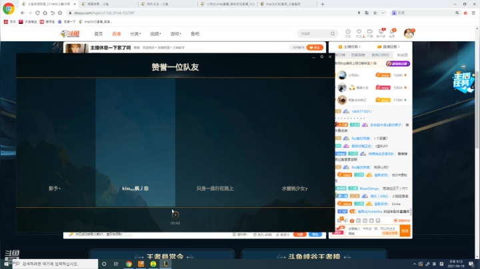Click chat username 1469771021
480x269 pixels.
pyautogui.click(x=361, y=112)
